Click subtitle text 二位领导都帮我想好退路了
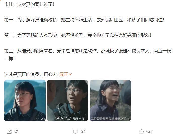Screen dimensions: 177x138 pyautogui.click(x=108, y=119)
